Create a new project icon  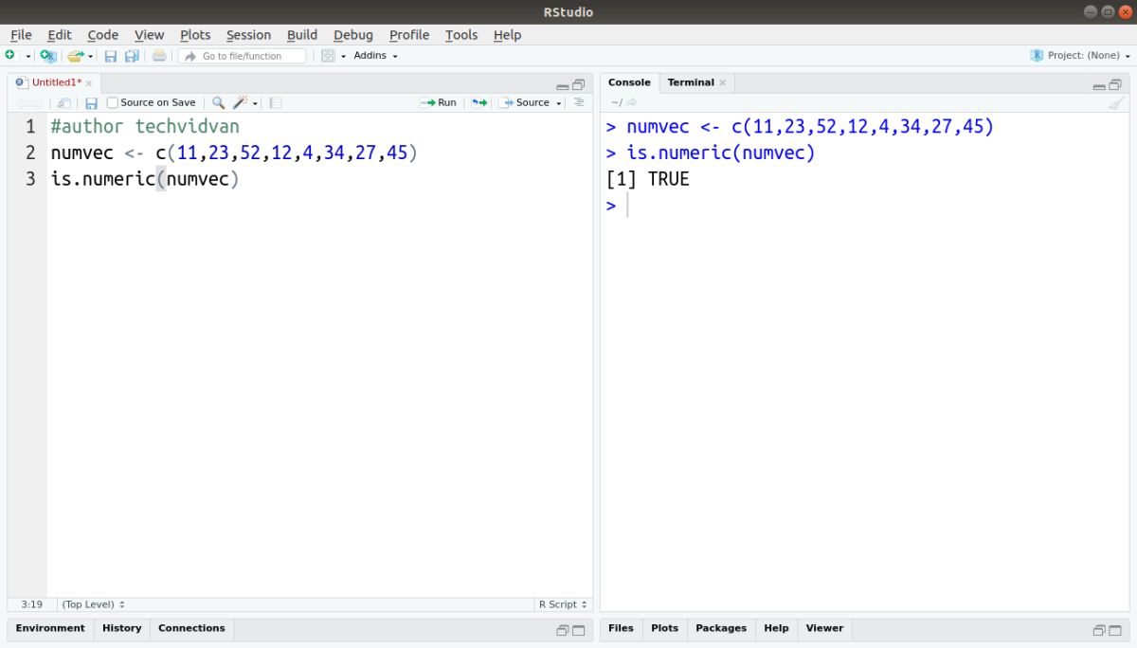coord(47,56)
